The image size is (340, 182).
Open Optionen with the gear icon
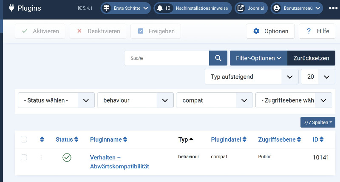click(270, 31)
